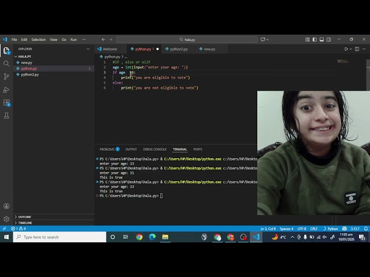
Task: Click the hala.py command center search box
Action: pos(187,39)
